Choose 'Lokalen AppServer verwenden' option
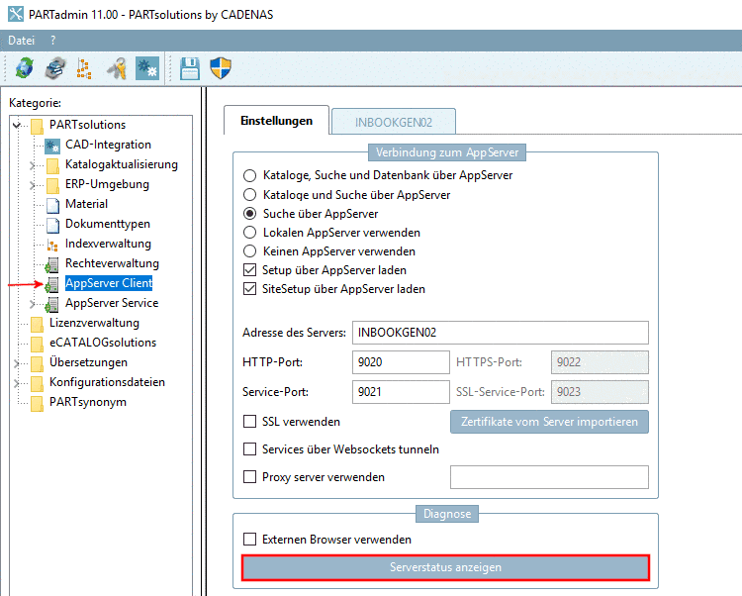 coord(249,233)
